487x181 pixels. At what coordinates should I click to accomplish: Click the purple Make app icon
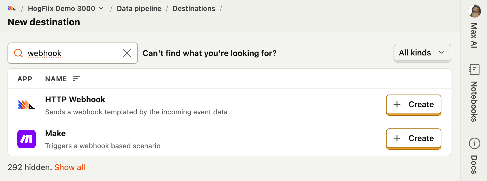point(27,139)
